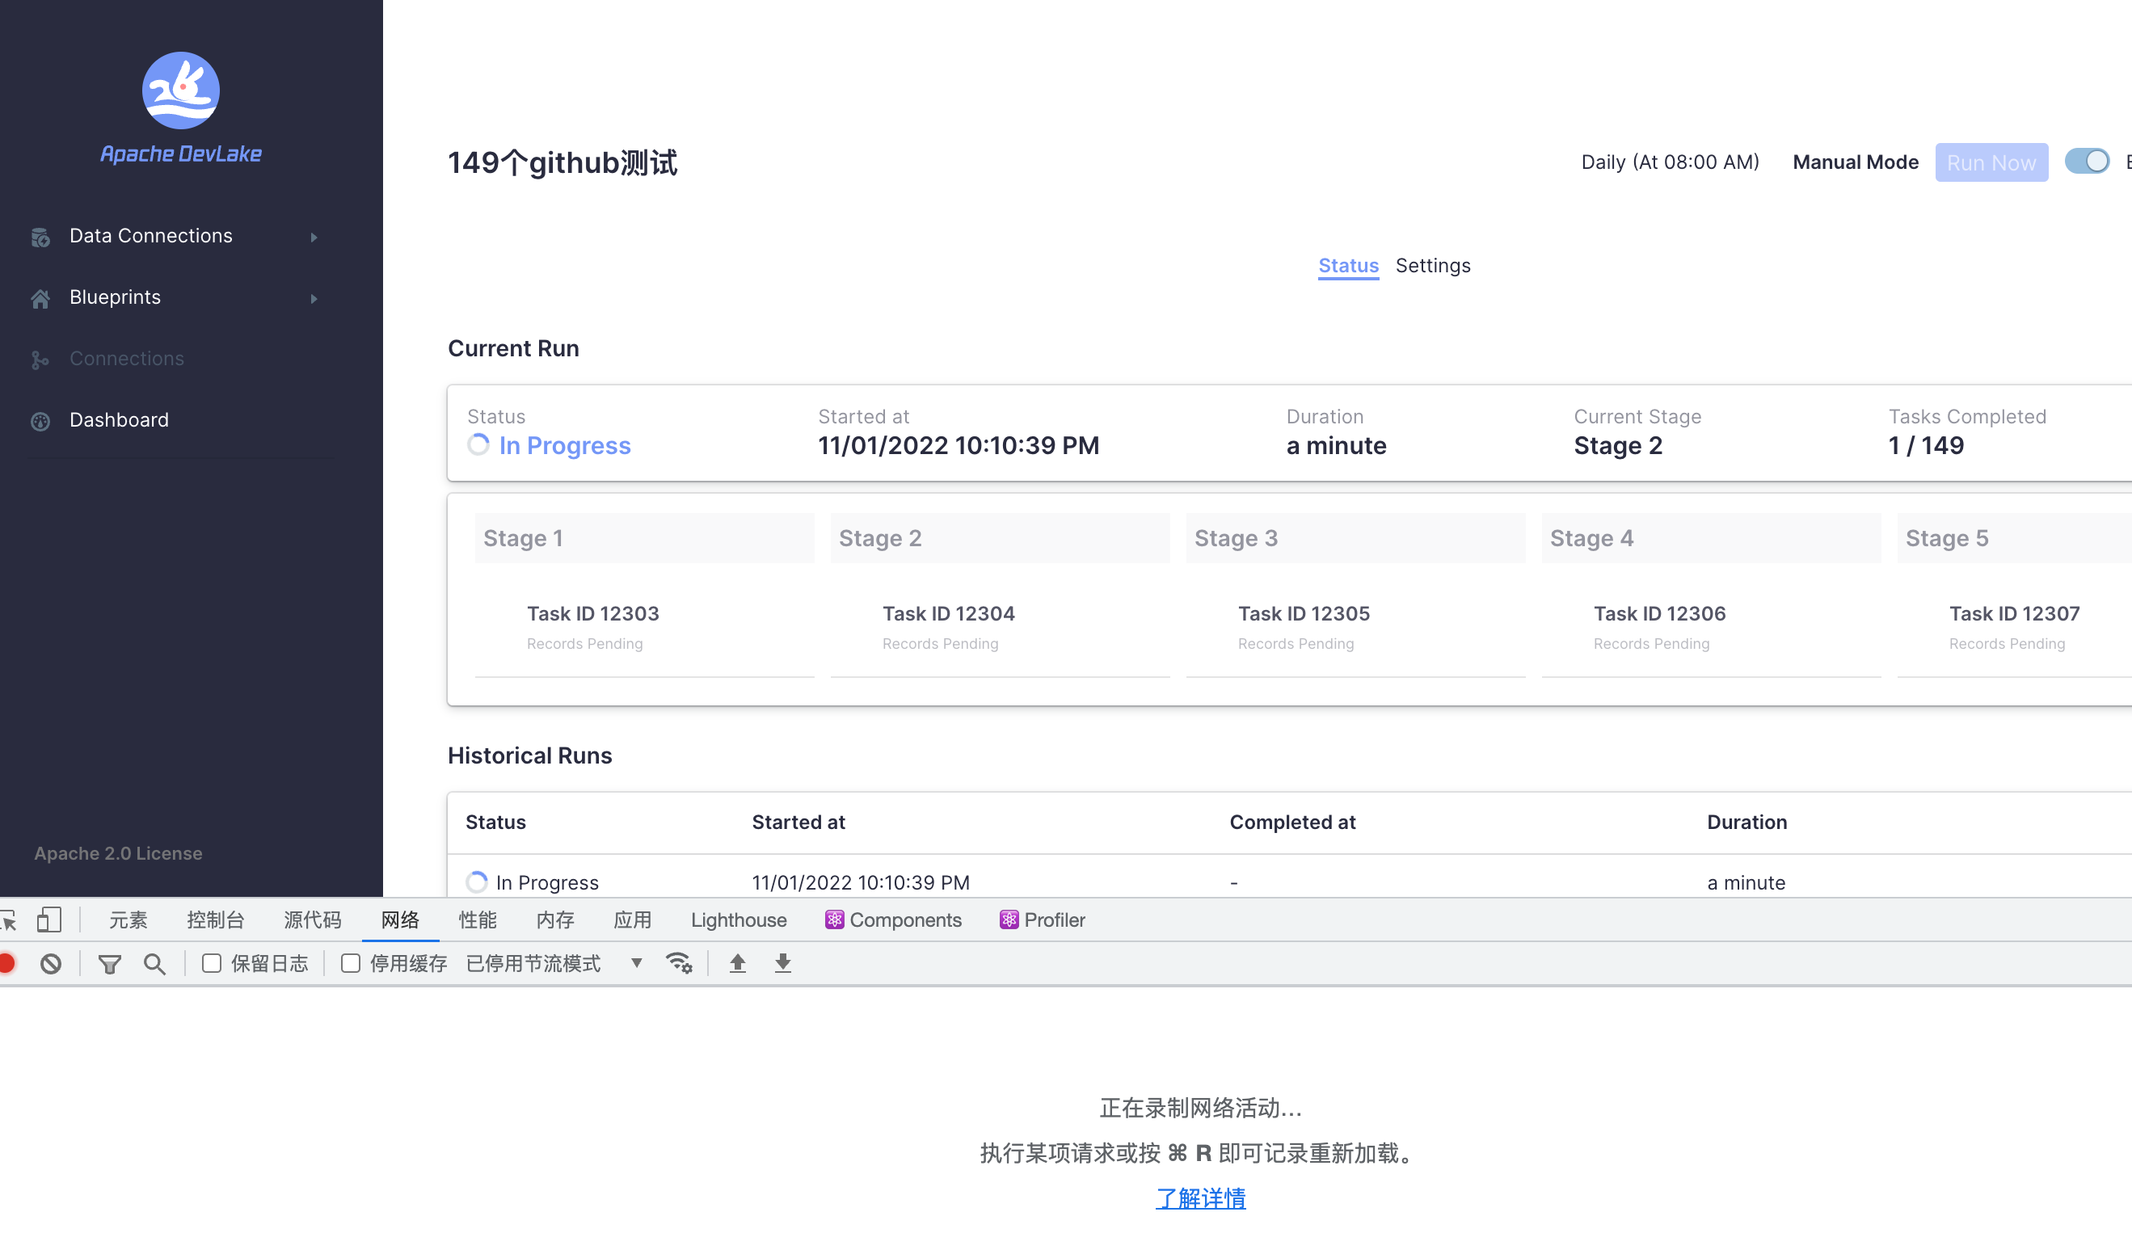
Task: Toggle the blueprint enabled switch
Action: point(2086,162)
